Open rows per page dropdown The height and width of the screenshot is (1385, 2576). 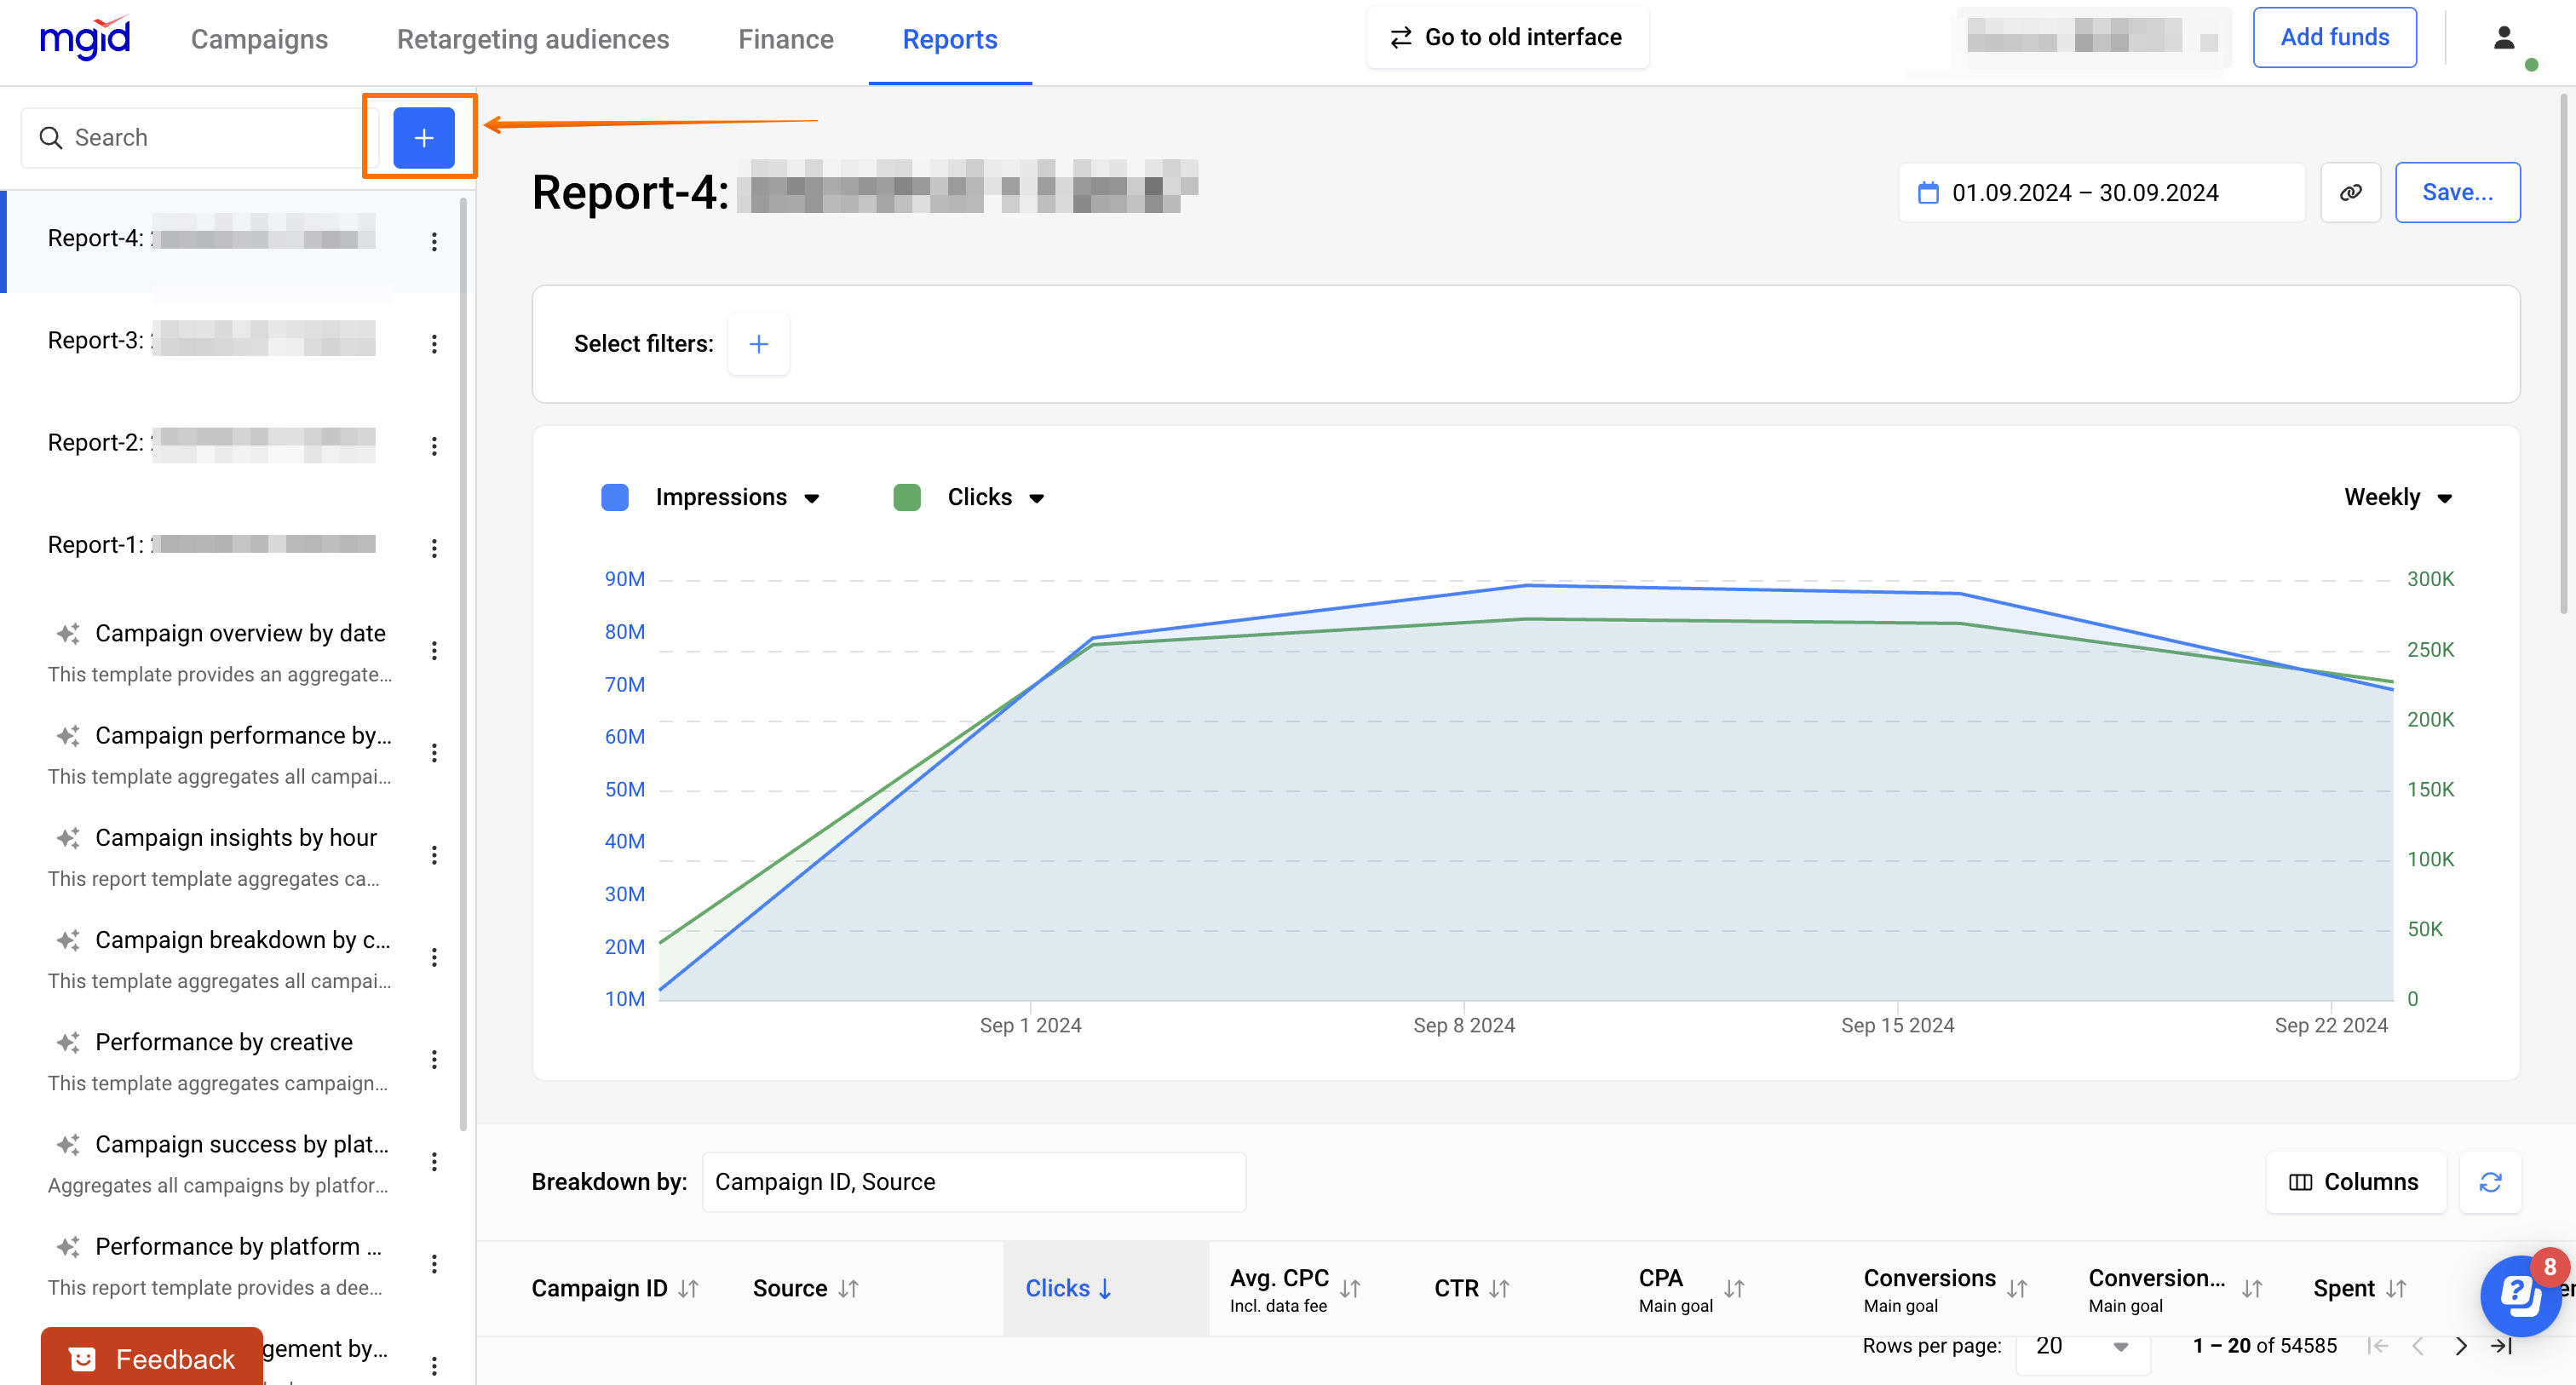coord(2082,1346)
